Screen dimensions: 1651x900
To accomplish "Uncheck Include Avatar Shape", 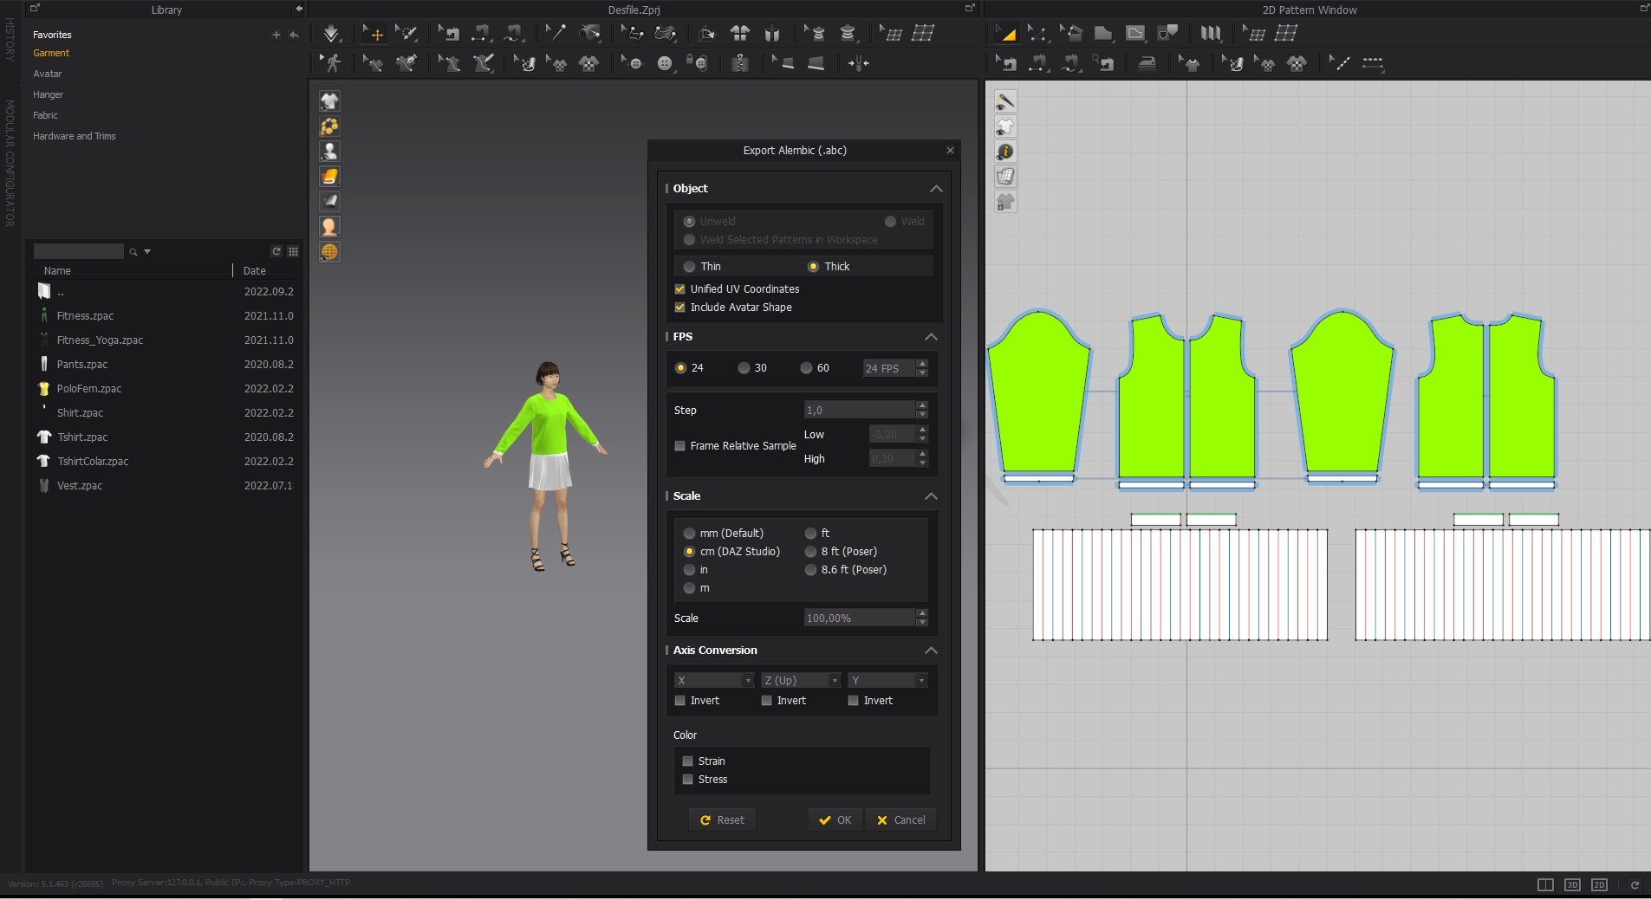I will coord(680,308).
